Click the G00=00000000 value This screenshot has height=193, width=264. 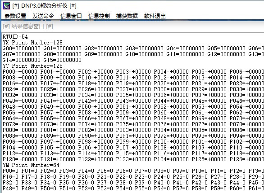coord(21,48)
